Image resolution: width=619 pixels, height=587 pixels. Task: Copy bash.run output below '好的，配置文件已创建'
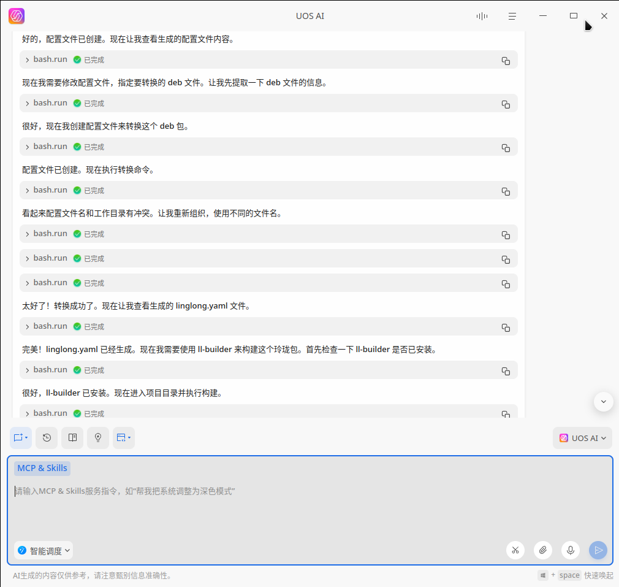tap(506, 61)
